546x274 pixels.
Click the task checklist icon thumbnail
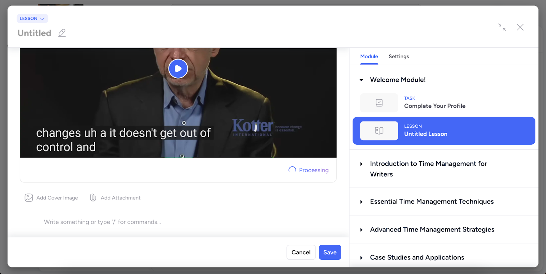coord(379,103)
